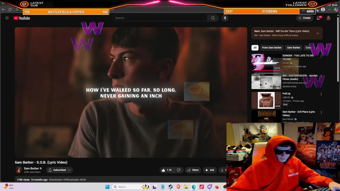Image resolution: width=340 pixels, height=191 pixels.
Task: Open the weather widget showing 48°F
Action: coord(8,186)
